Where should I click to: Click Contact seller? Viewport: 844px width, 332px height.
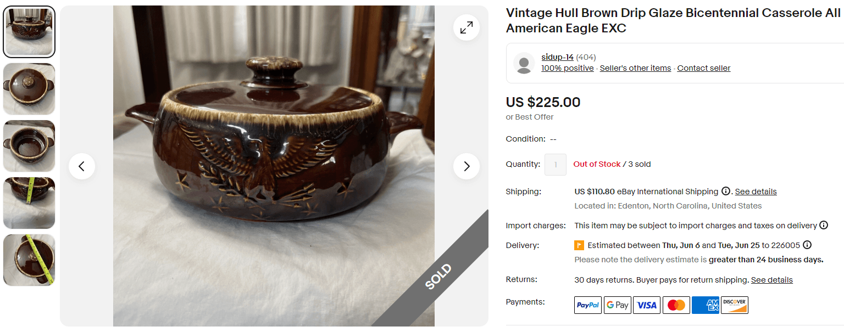[x=703, y=67]
